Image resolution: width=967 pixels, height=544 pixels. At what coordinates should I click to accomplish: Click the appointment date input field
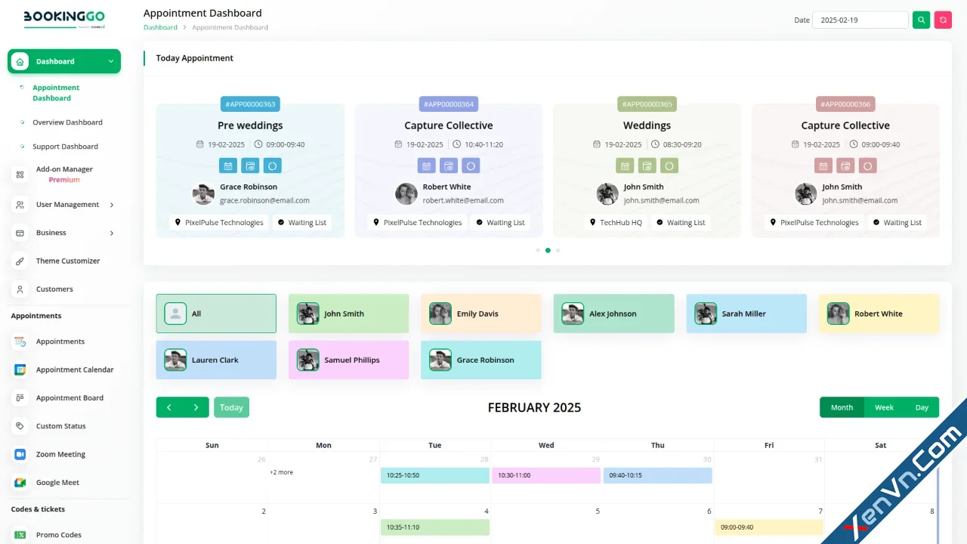[860, 20]
